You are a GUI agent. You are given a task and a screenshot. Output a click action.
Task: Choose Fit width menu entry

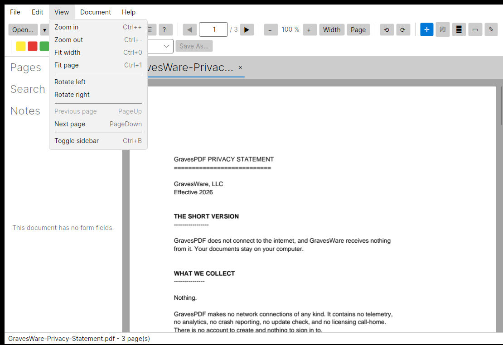coord(98,53)
